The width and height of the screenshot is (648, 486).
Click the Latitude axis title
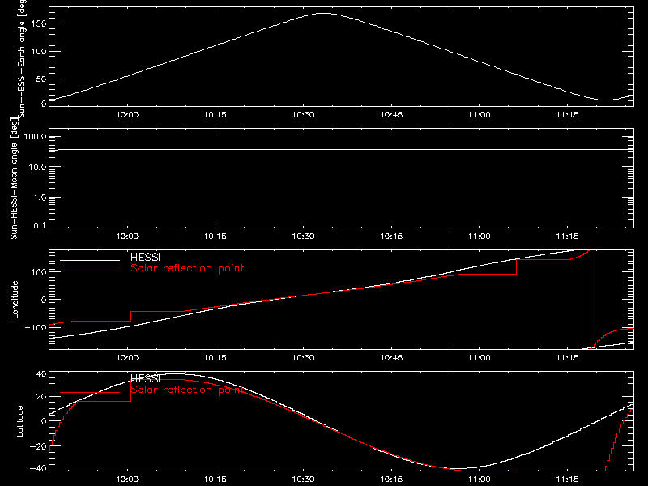coord(19,421)
